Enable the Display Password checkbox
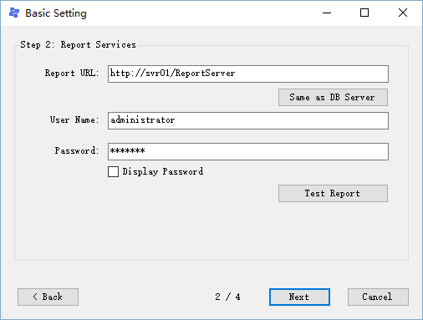423x320 pixels. click(x=113, y=171)
